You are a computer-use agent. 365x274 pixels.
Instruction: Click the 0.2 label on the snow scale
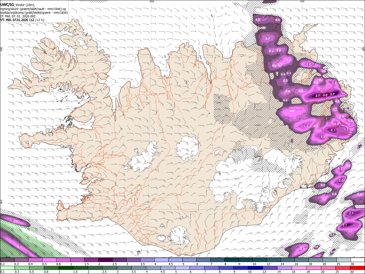[x=2, y=264]
